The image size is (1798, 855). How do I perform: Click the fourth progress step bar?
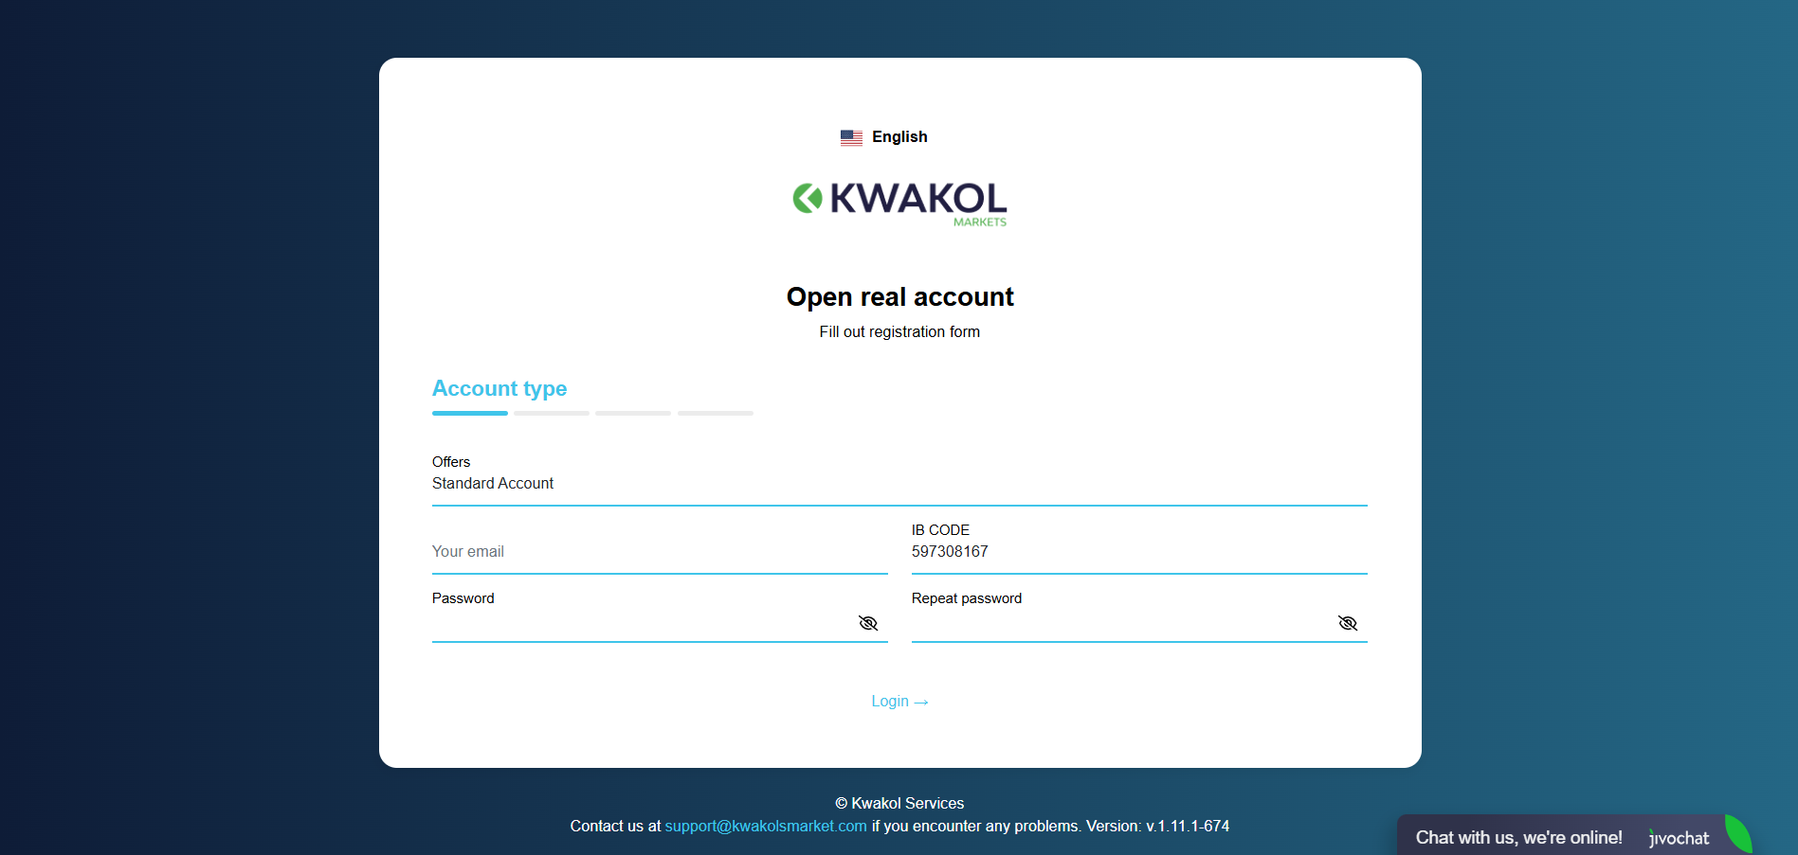(716, 413)
